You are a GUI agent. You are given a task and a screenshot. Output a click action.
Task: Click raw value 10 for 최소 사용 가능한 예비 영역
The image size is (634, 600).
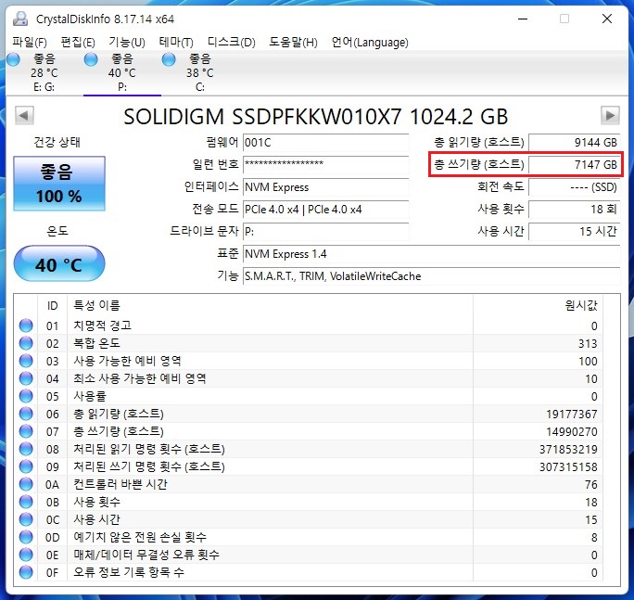(x=591, y=378)
